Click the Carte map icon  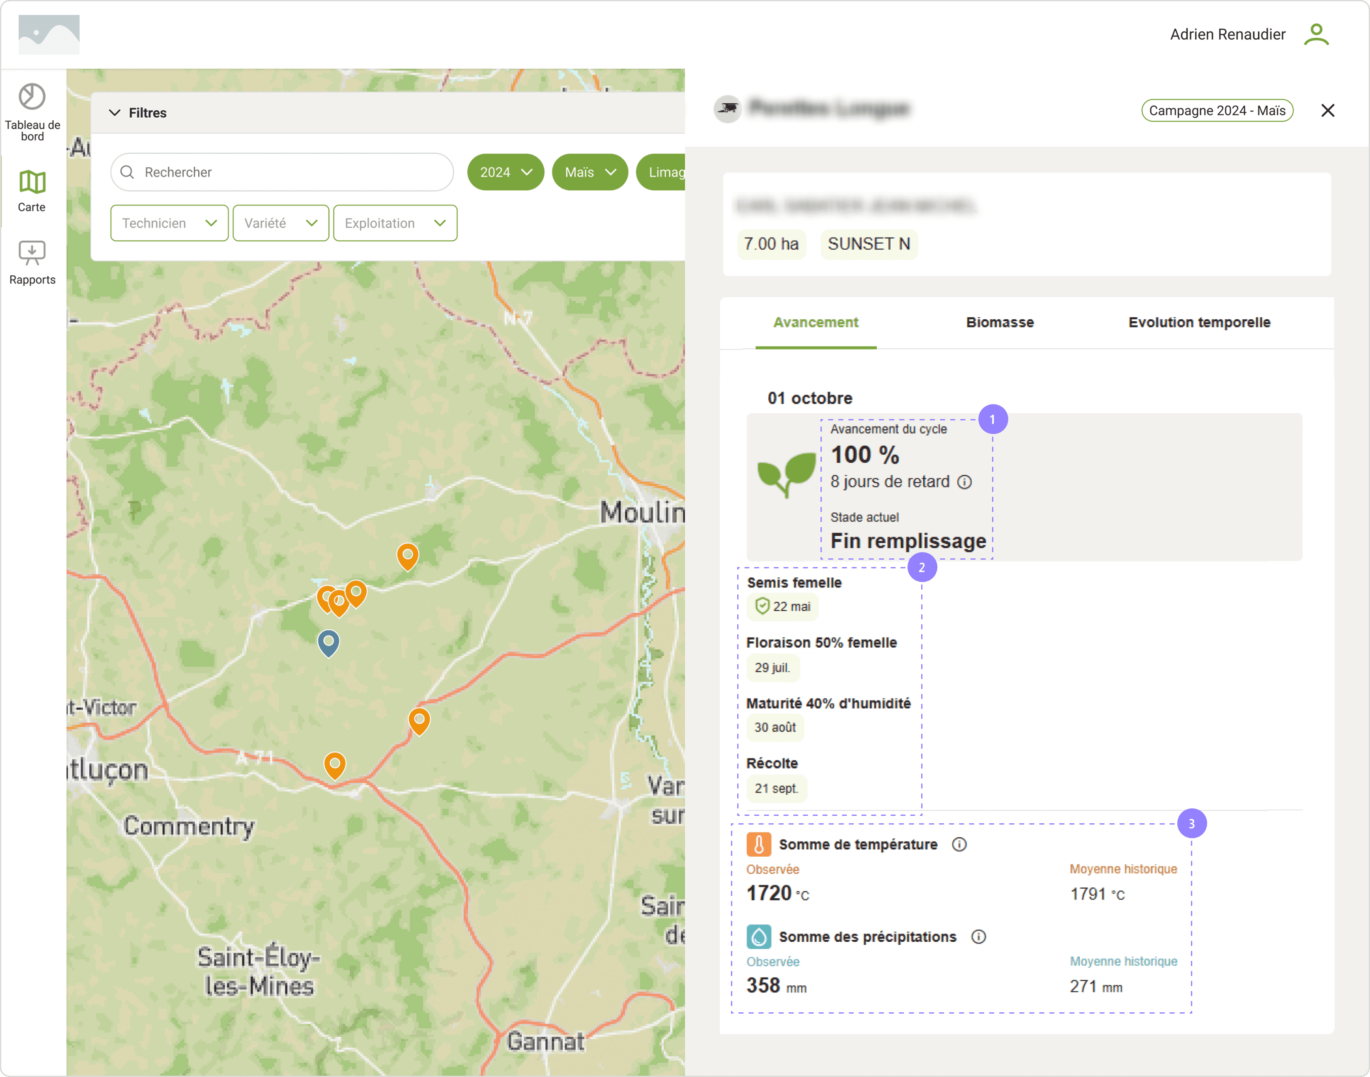pos(32,182)
